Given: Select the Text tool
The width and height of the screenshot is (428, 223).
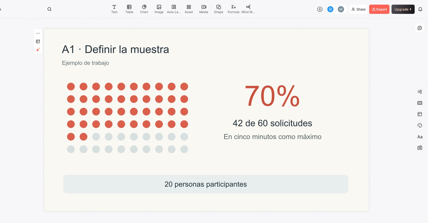Looking at the screenshot, I should (x=114, y=9).
